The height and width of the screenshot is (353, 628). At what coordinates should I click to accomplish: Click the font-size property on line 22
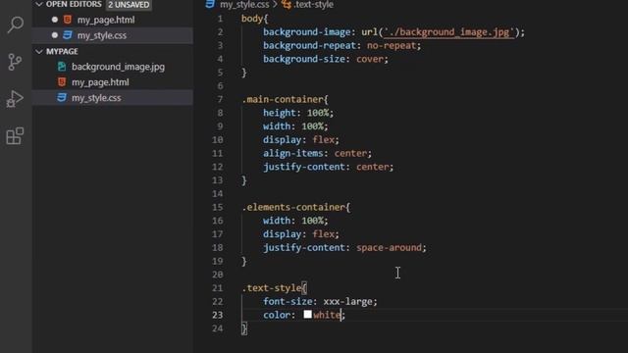click(x=288, y=301)
